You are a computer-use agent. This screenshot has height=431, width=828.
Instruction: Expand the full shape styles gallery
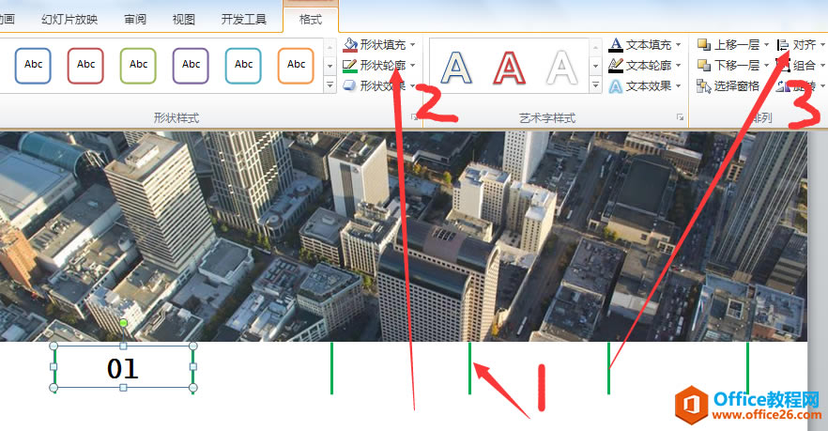[x=330, y=85]
